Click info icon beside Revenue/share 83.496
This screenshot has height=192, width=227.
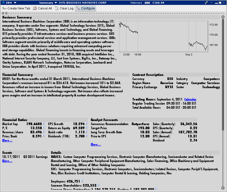(44, 132)
